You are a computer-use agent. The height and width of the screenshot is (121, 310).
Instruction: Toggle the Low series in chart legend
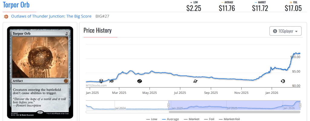pos(152,119)
